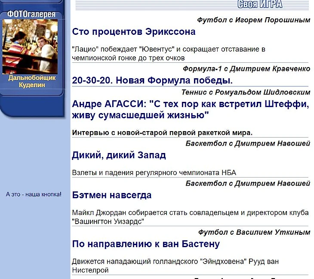The width and height of the screenshot is (314, 279).
Task: Open the article Сто процентов Эрикссона
Action: pos(134,32)
